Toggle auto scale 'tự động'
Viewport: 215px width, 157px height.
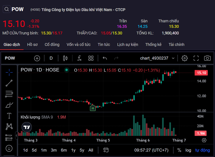tap(203, 150)
